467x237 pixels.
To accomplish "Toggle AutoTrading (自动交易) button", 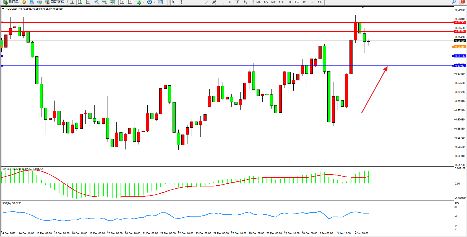I will [54, 2].
